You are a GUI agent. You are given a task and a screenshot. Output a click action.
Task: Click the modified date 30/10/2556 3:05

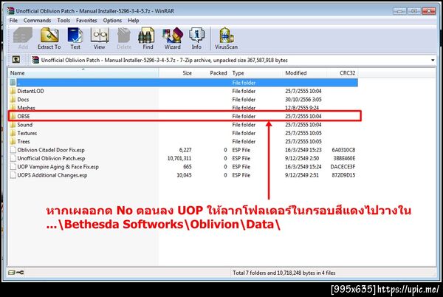click(x=303, y=100)
